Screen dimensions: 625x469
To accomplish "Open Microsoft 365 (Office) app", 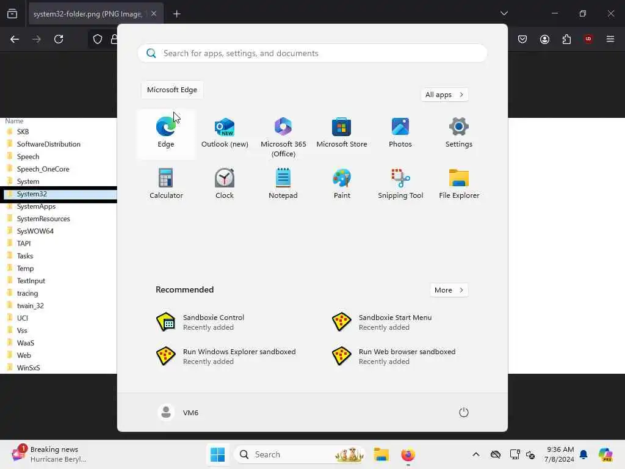I will tap(283, 136).
